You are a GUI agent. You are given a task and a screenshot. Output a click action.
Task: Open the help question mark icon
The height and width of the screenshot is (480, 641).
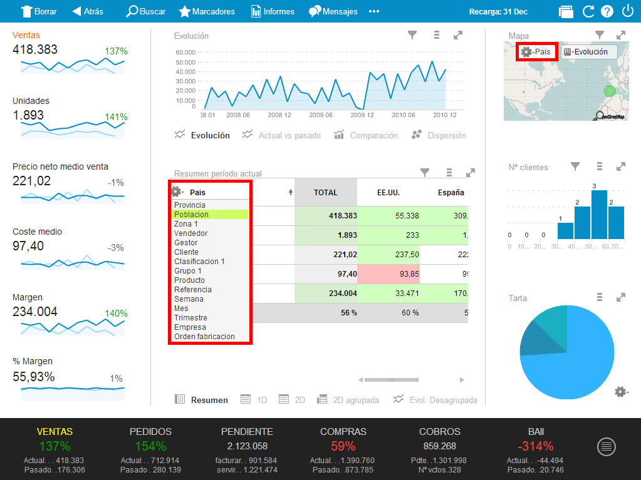(607, 11)
